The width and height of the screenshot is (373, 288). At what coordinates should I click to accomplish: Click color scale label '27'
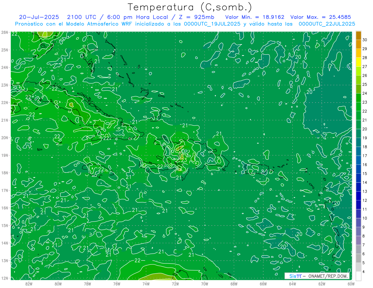[365, 66]
